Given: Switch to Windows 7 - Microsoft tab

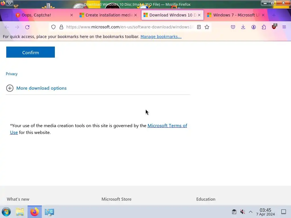Looking at the screenshot, I should point(236,15).
